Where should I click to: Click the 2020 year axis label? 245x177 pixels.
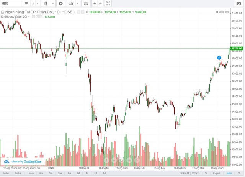point(51,168)
